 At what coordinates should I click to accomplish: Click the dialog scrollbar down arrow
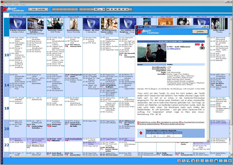click(x=208, y=141)
